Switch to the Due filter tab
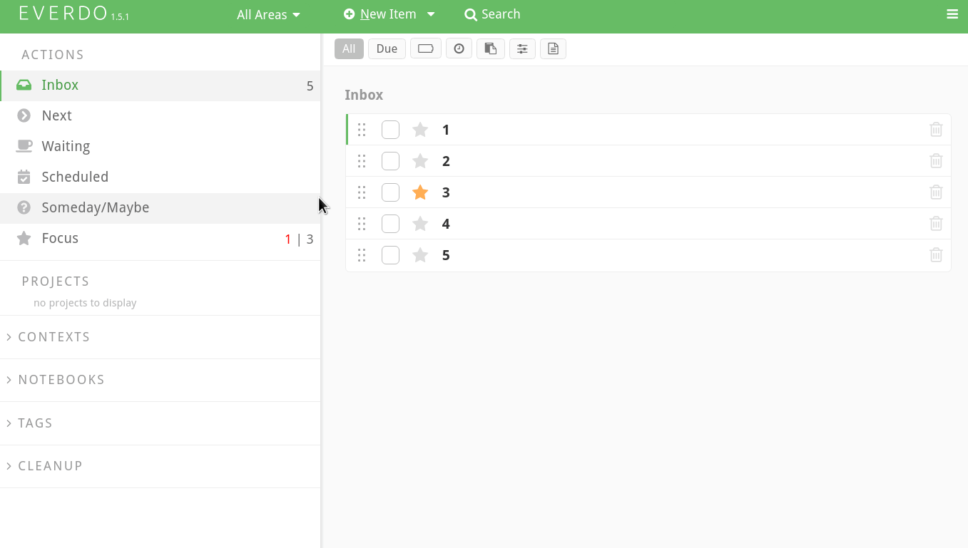This screenshot has width=968, height=548. coord(387,48)
